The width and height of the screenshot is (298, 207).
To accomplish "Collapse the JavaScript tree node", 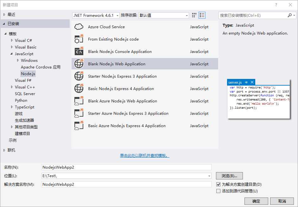I will pyautogui.click(x=12, y=54).
